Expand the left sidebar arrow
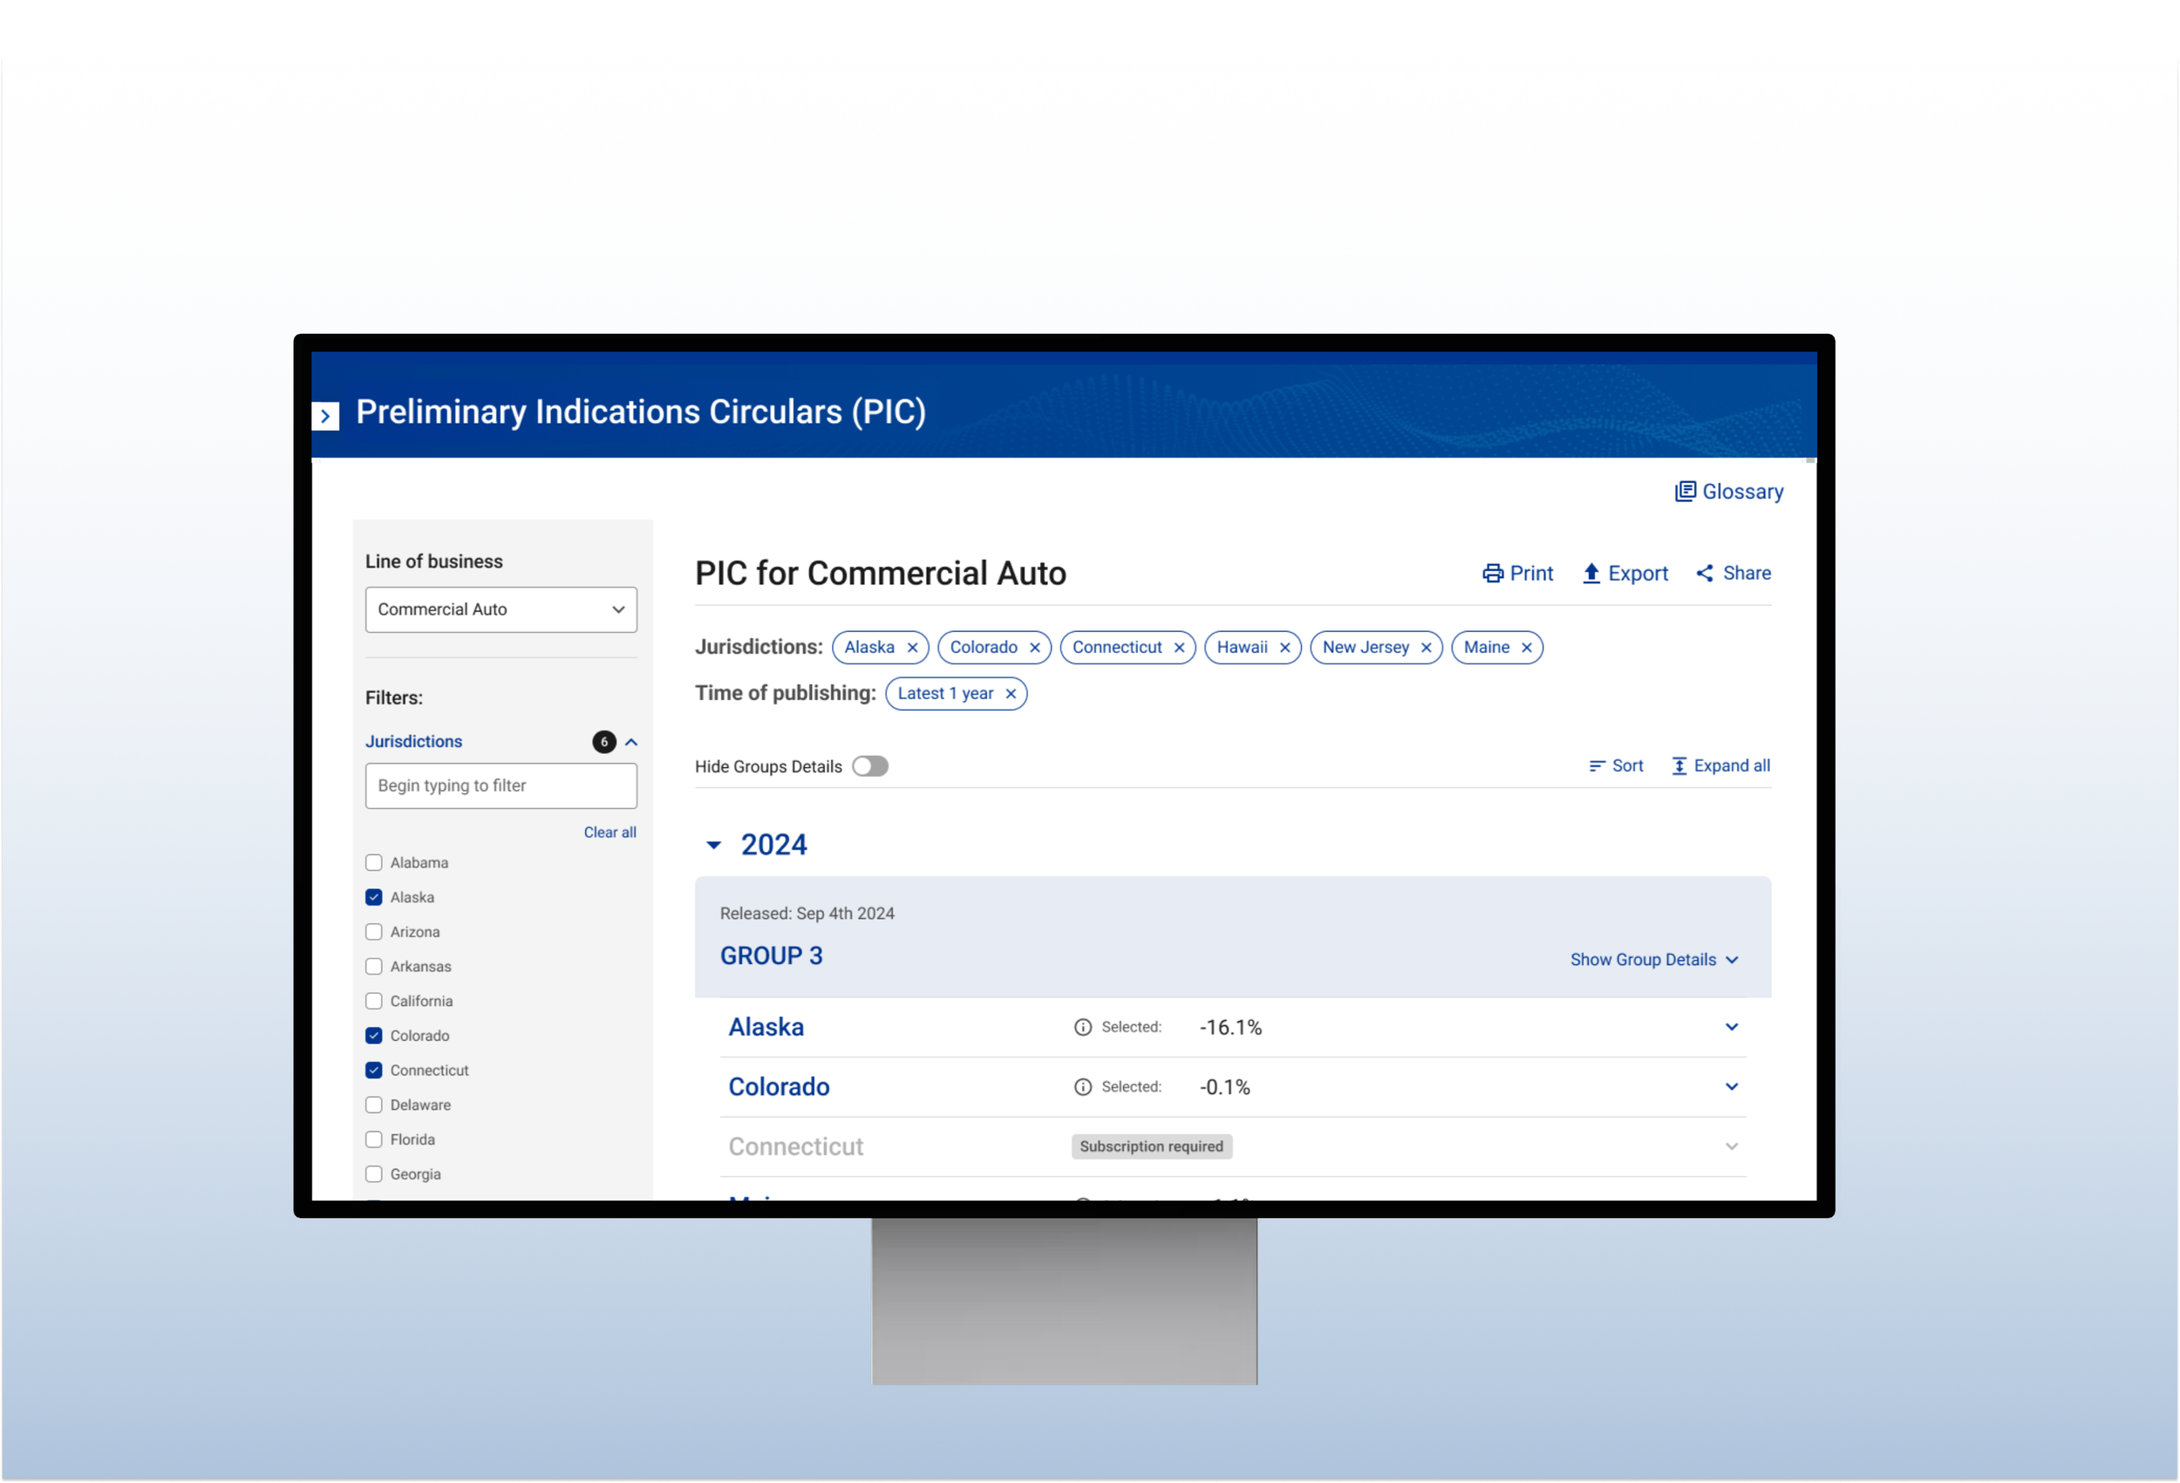 (x=325, y=416)
